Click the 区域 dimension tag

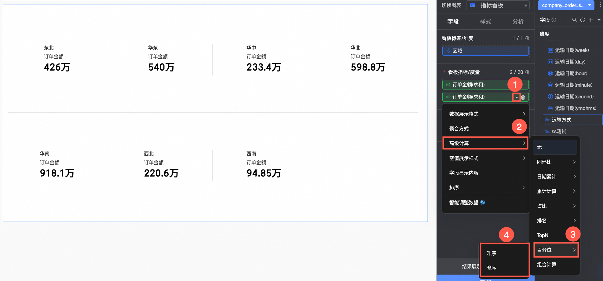coord(485,51)
